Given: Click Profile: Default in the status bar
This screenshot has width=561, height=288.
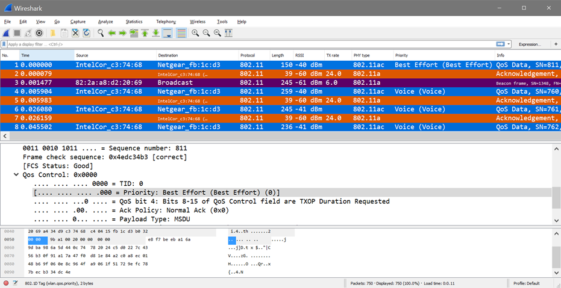Looking at the screenshot, I should click(x=526, y=283).
